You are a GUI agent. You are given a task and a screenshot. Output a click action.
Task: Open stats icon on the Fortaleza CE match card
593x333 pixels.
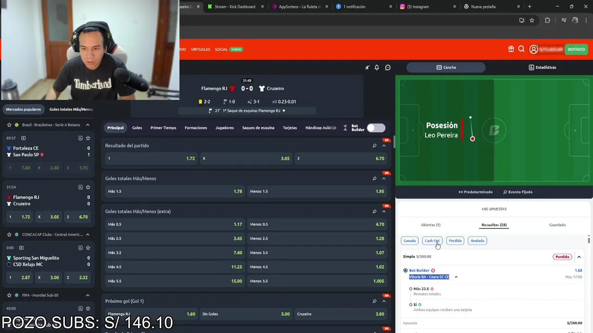pyautogui.click(x=80, y=138)
